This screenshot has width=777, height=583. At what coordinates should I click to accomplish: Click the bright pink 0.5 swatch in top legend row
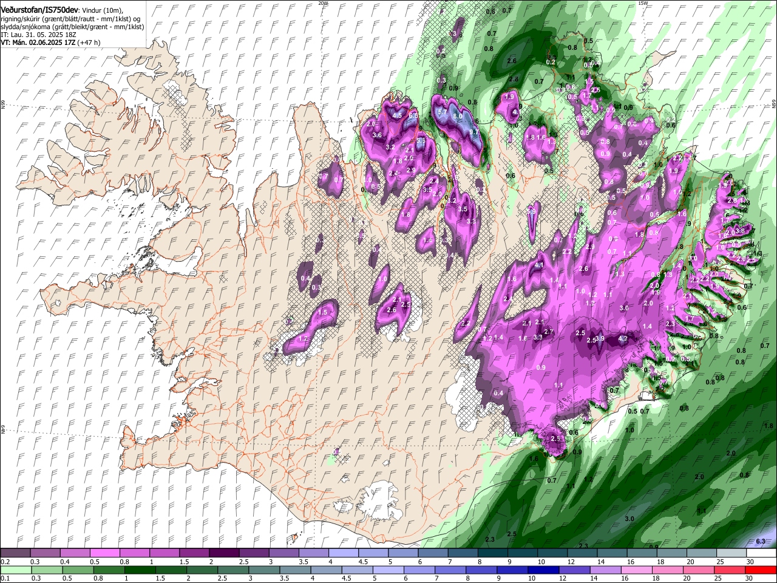tap(104, 553)
